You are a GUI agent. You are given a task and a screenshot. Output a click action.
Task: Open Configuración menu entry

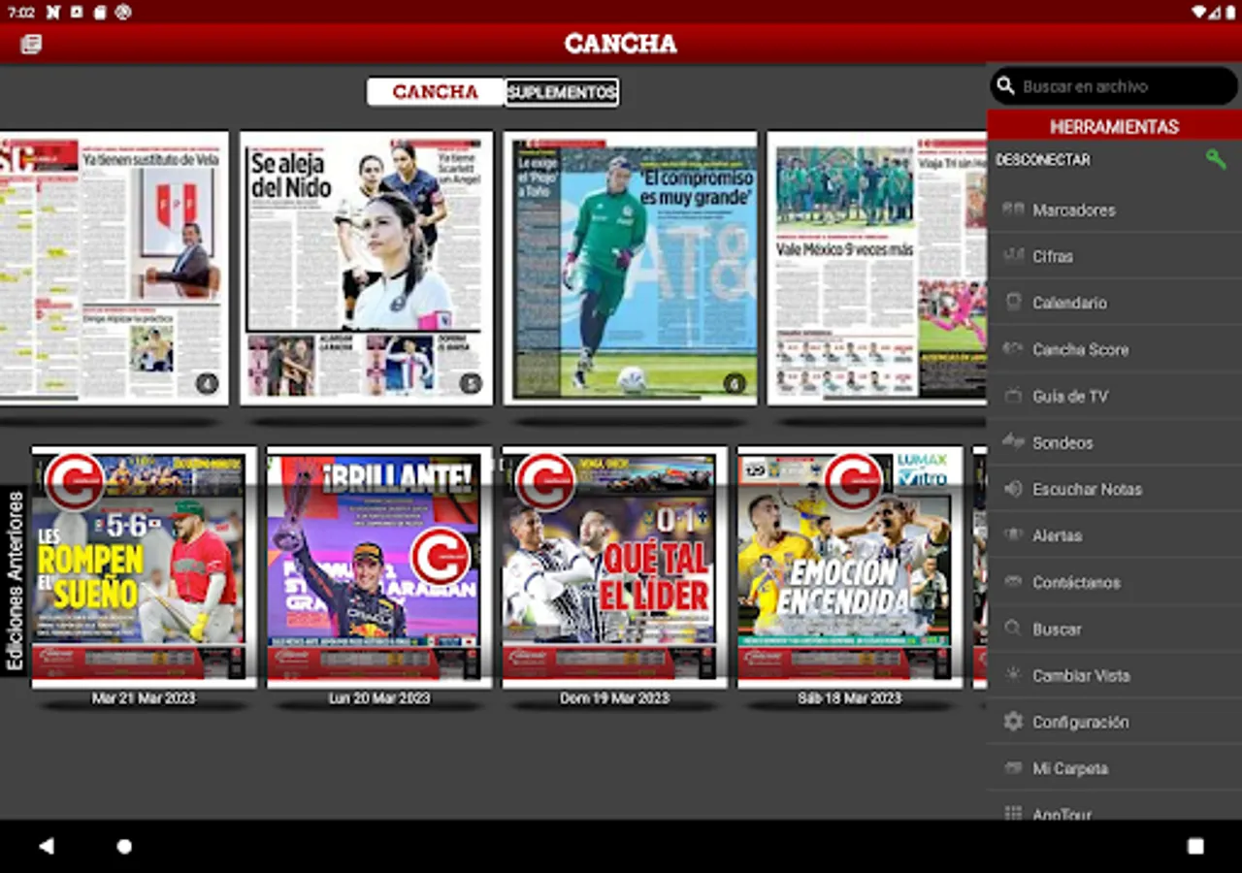pyautogui.click(x=1114, y=722)
